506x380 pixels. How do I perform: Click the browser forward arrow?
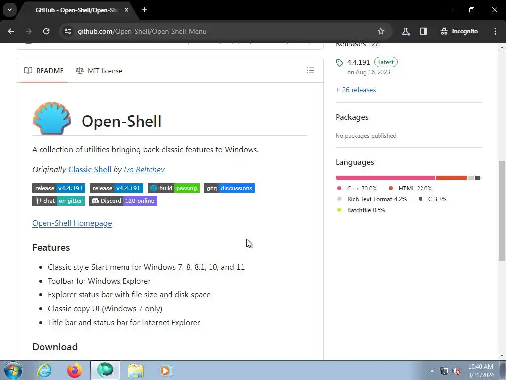pos(29,31)
